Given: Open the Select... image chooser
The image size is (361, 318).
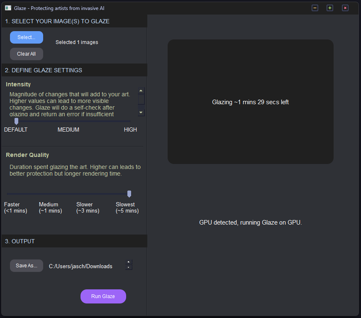Looking at the screenshot, I should click(27, 37).
